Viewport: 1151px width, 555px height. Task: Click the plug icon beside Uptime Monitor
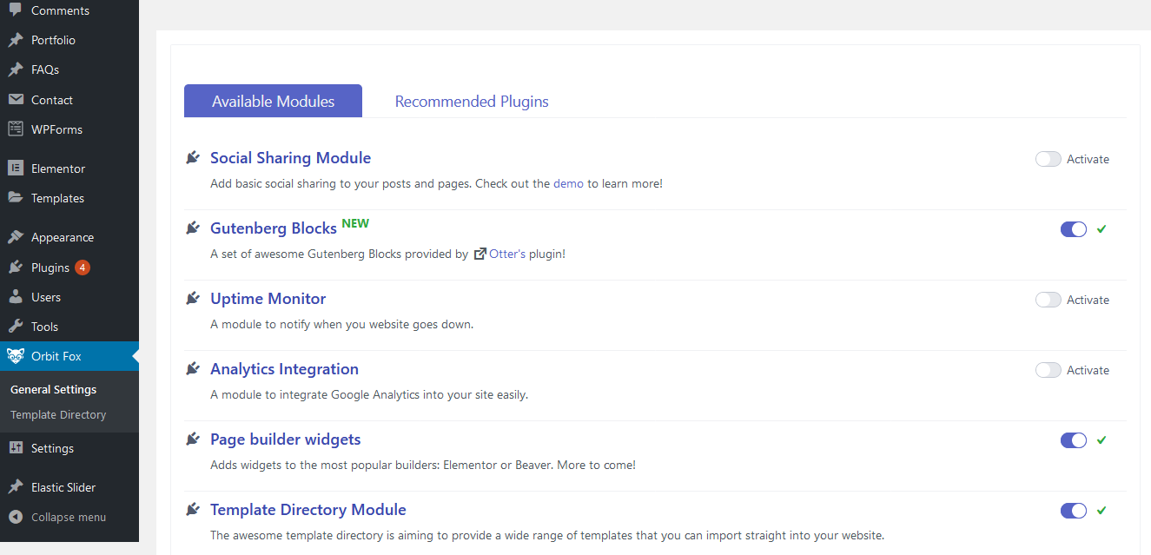pos(193,298)
